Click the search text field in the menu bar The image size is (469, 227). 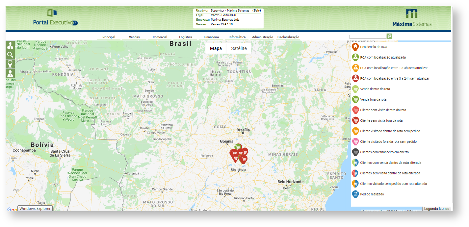(x=368, y=37)
